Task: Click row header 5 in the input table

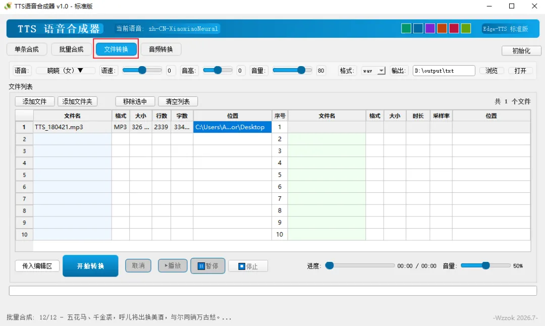Action: tap(24, 175)
